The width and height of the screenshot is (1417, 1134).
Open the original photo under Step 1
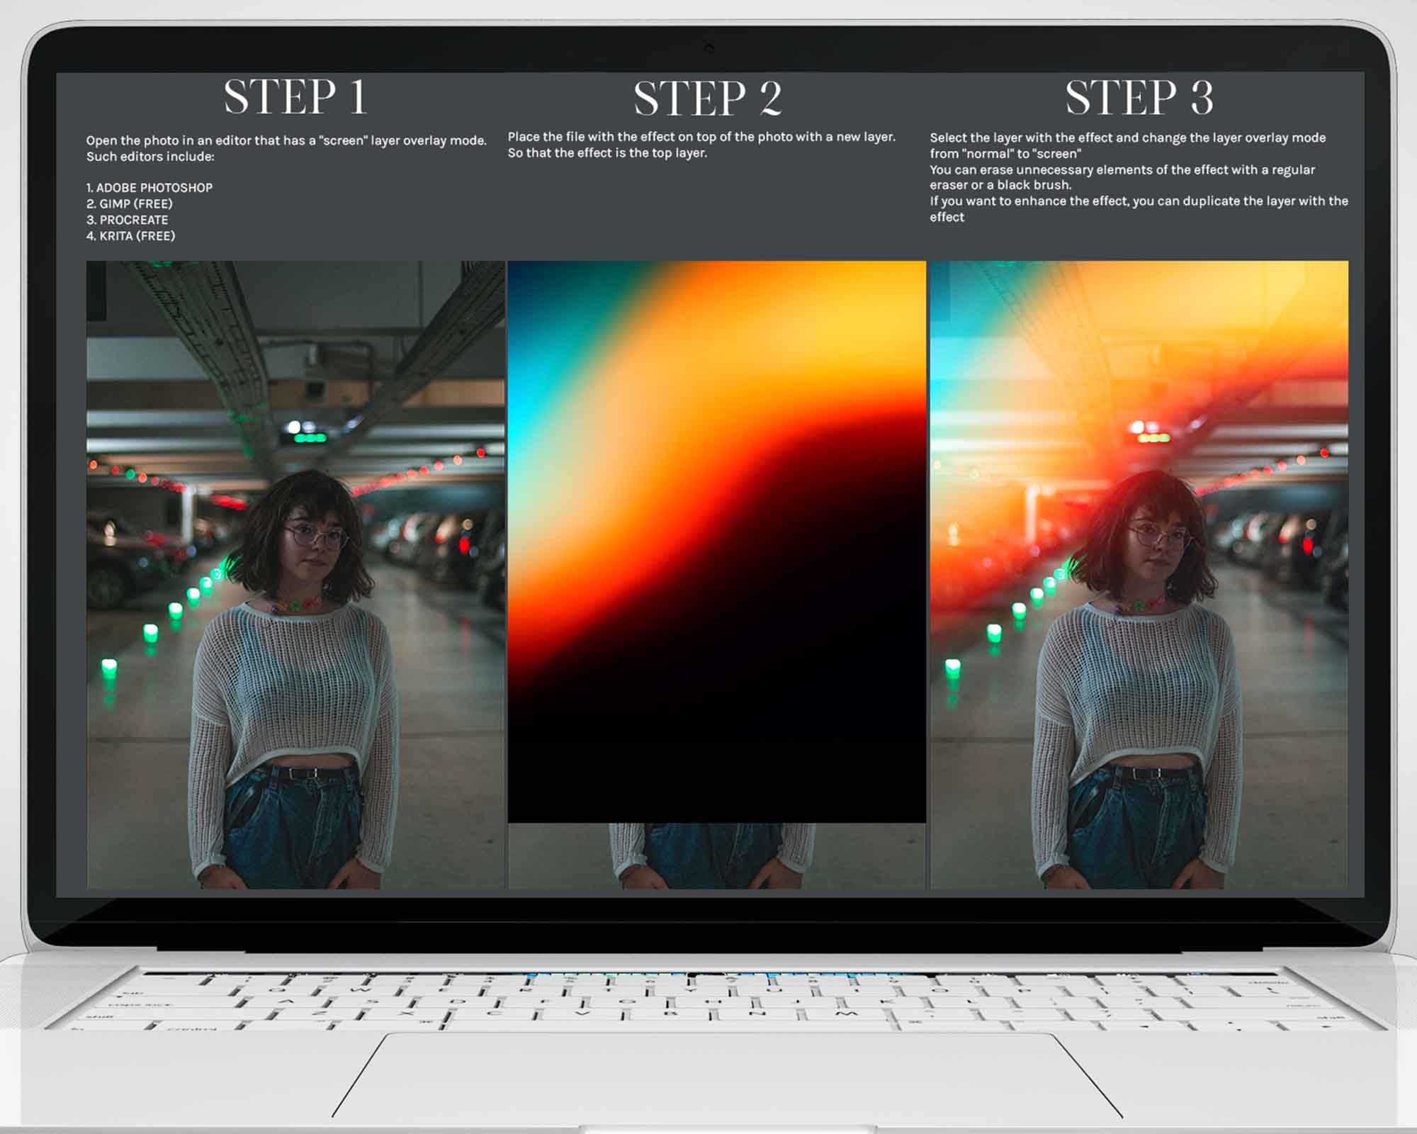tap(296, 575)
